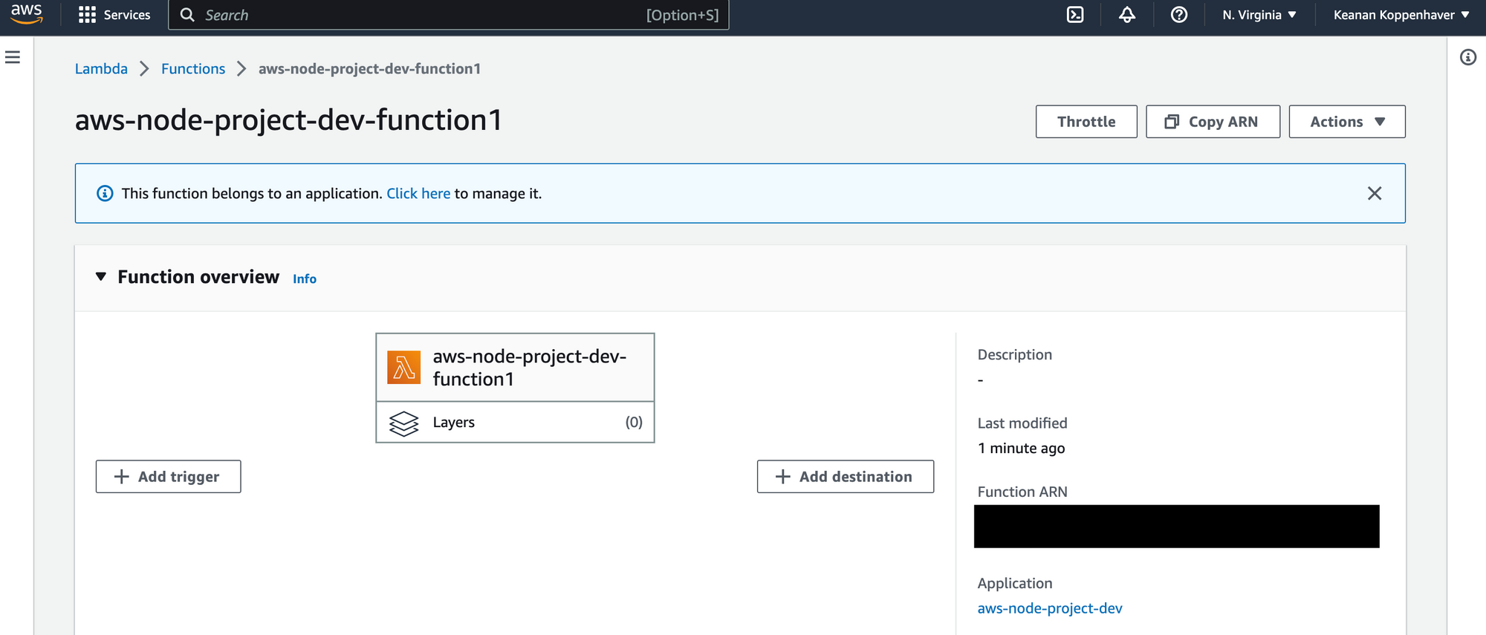The height and width of the screenshot is (635, 1486).
Task: Click the Description label
Action: (x=1015, y=355)
